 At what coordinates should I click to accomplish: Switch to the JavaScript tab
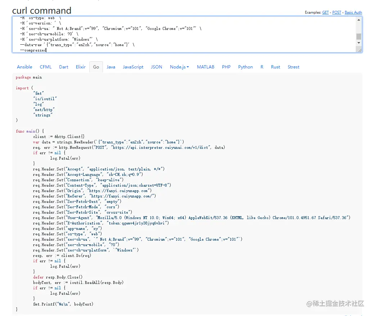(x=133, y=67)
